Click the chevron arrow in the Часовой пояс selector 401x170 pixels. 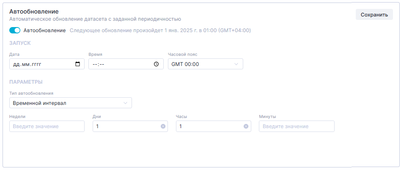tap(236, 64)
